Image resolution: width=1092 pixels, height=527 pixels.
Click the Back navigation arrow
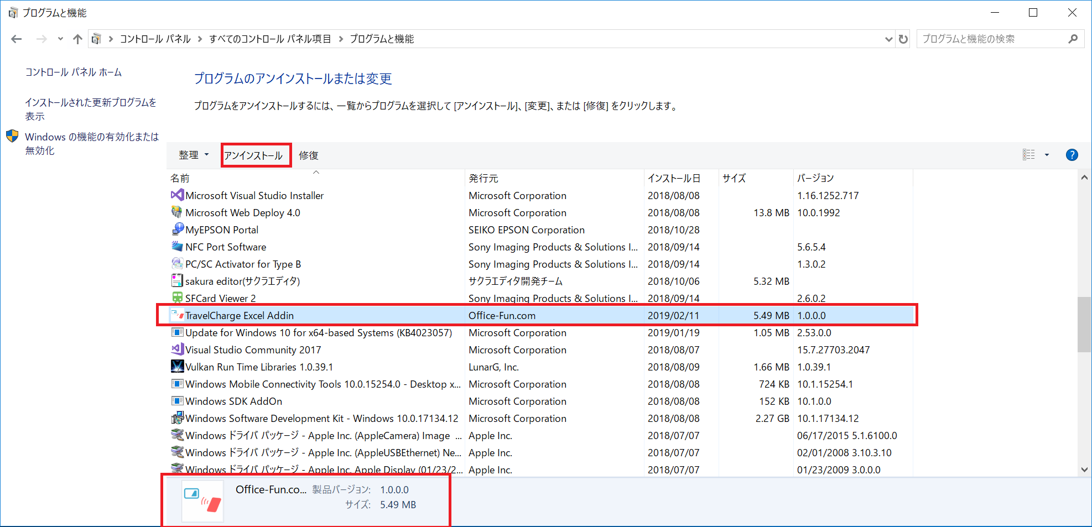point(17,39)
